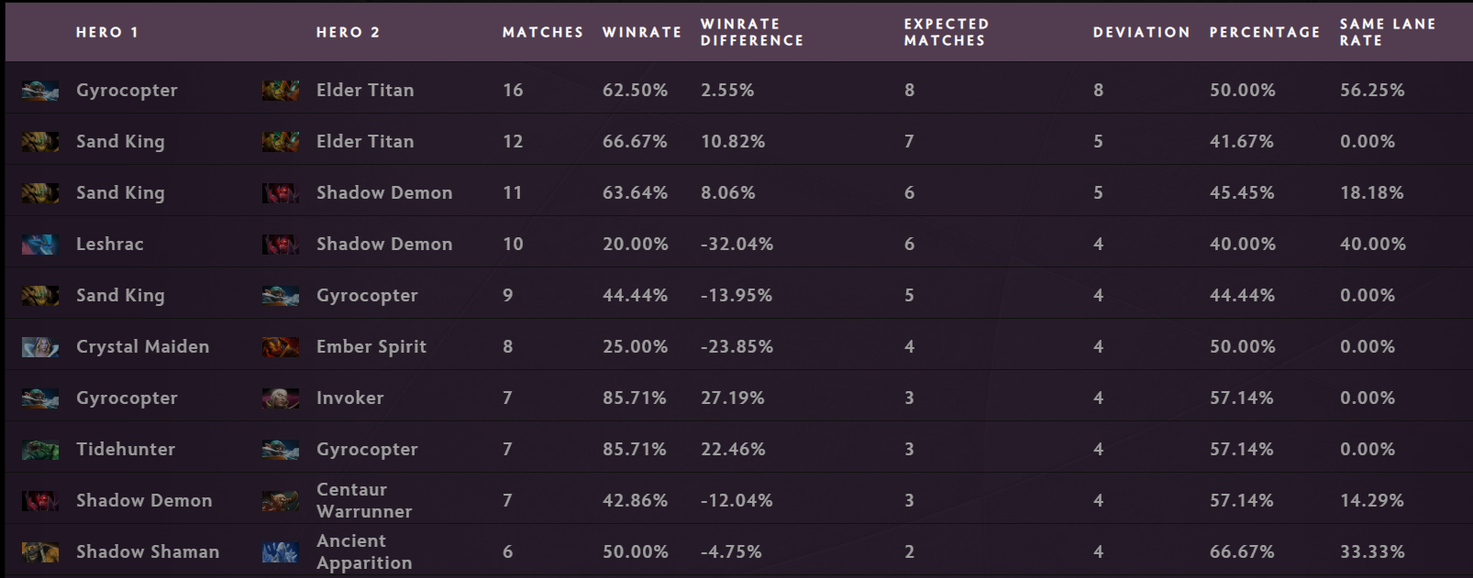The height and width of the screenshot is (578, 1473).
Task: Click Tidehunter hero portrait icon
Action: pos(40,449)
